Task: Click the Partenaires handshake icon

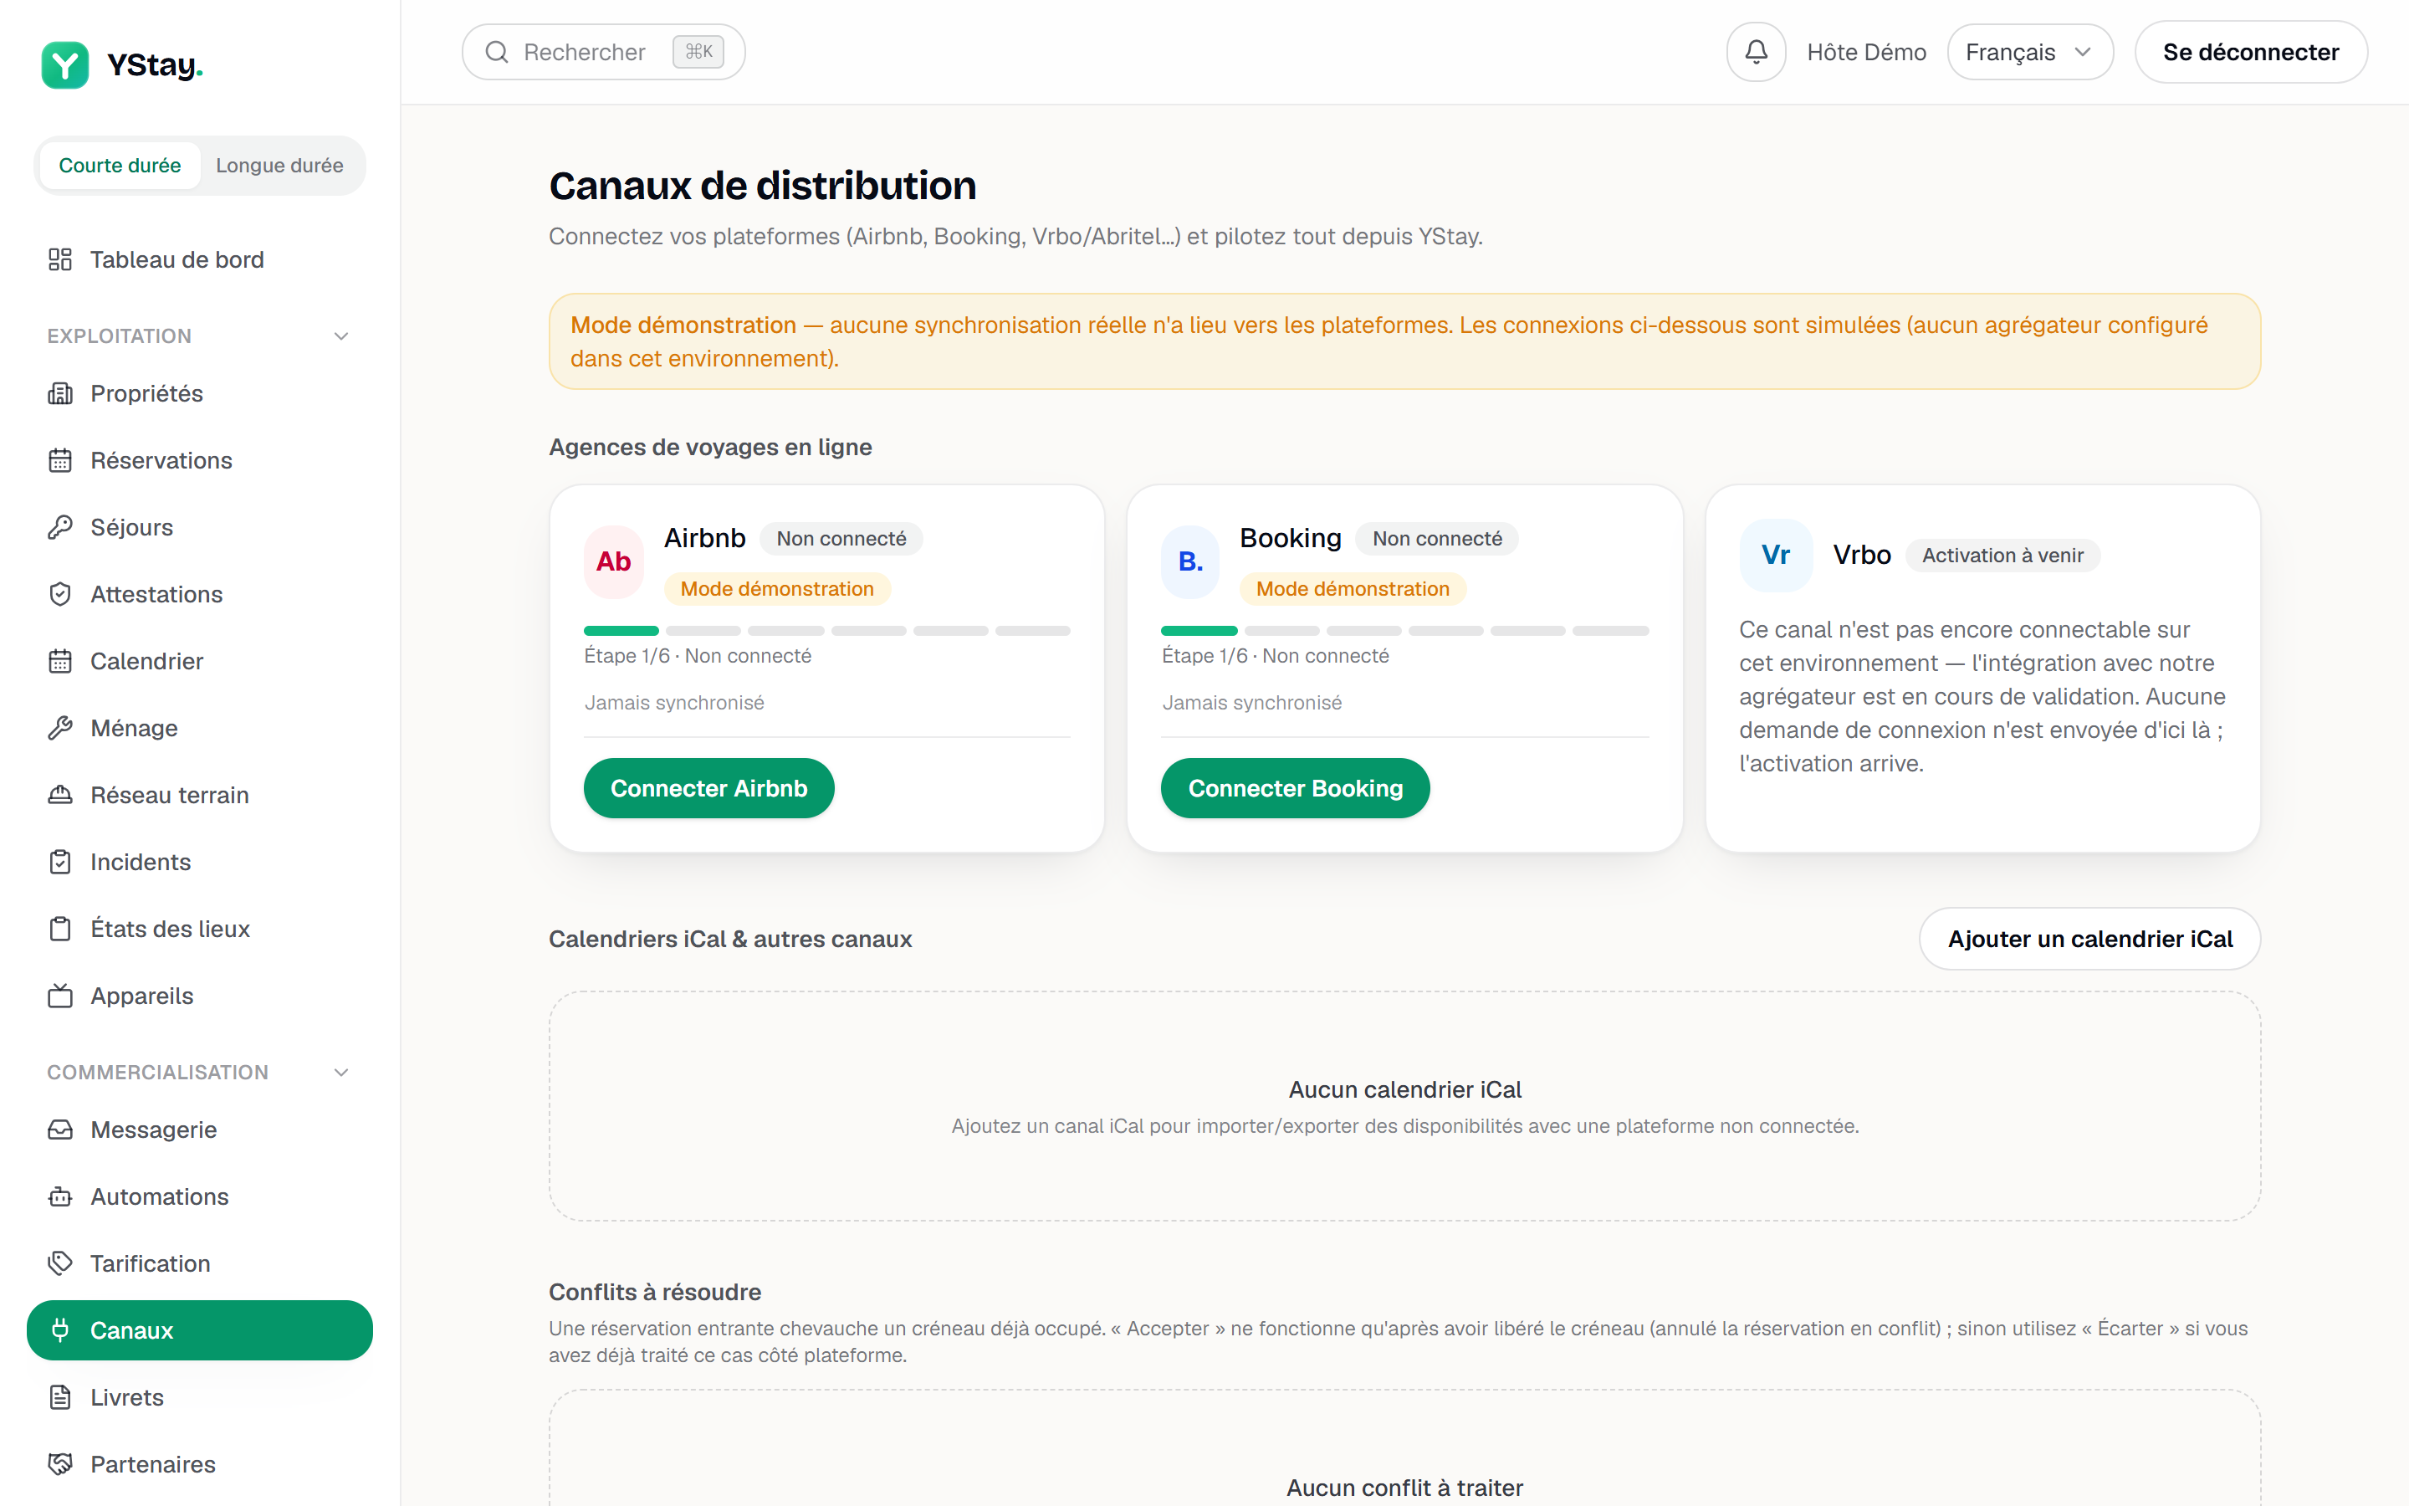Action: pos(59,1463)
